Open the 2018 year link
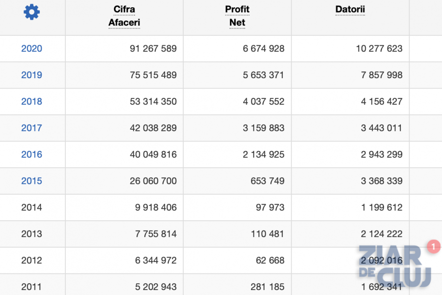Image resolution: width=442 pixels, height=295 pixels. tap(31, 102)
